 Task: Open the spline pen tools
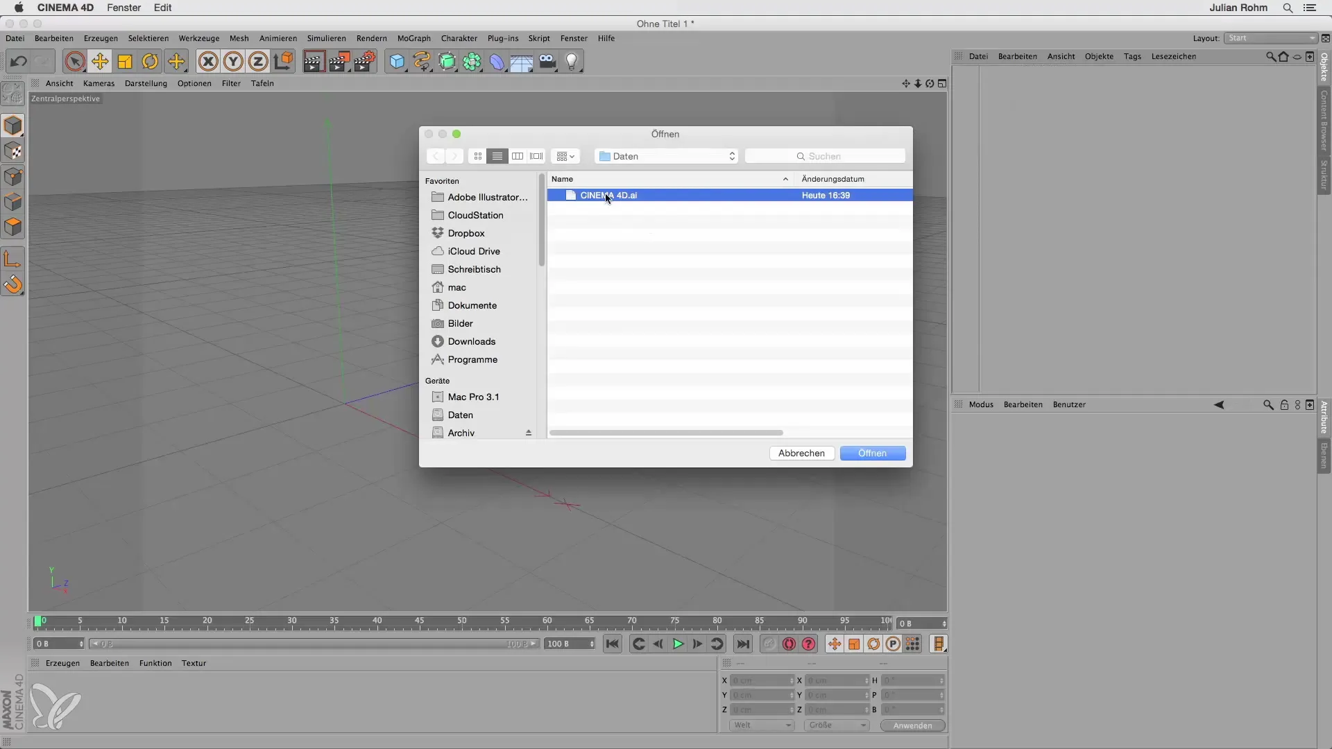coord(422,61)
